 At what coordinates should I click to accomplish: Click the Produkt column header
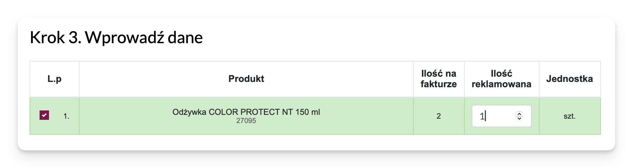(246, 79)
